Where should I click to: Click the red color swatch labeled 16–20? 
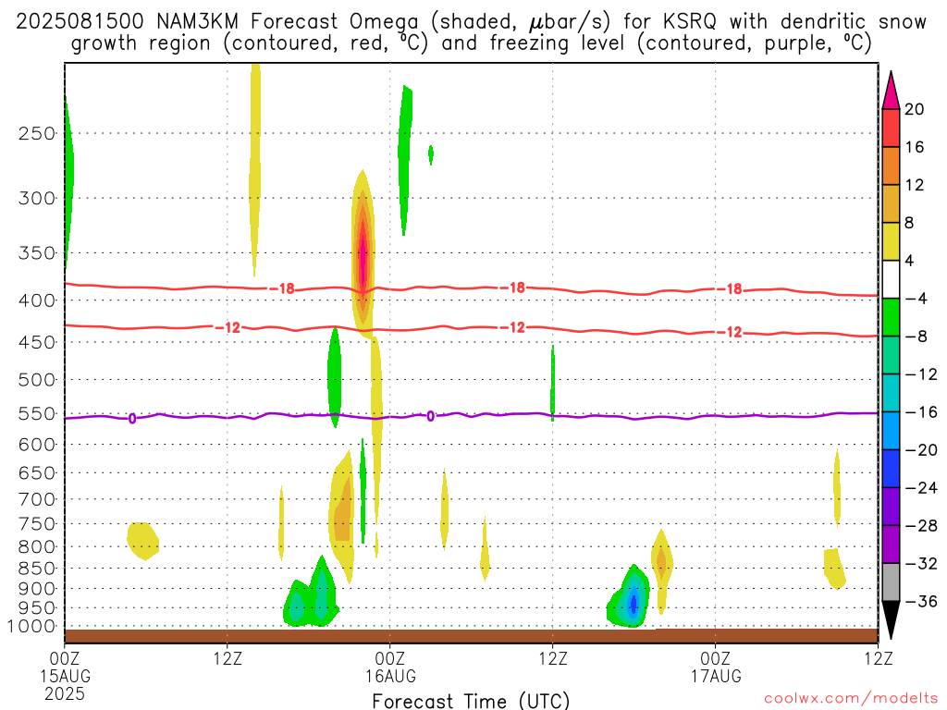pos(891,128)
